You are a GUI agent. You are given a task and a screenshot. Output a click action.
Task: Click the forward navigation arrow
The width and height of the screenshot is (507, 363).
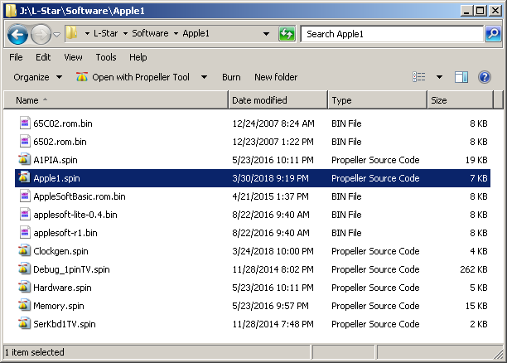click(41, 34)
